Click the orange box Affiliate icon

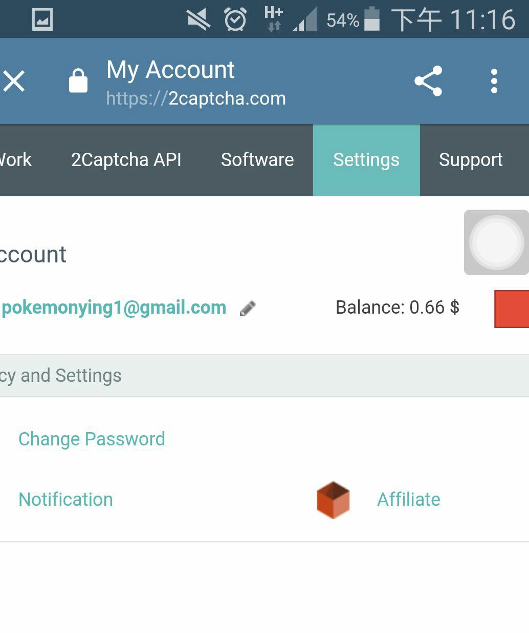pos(333,500)
